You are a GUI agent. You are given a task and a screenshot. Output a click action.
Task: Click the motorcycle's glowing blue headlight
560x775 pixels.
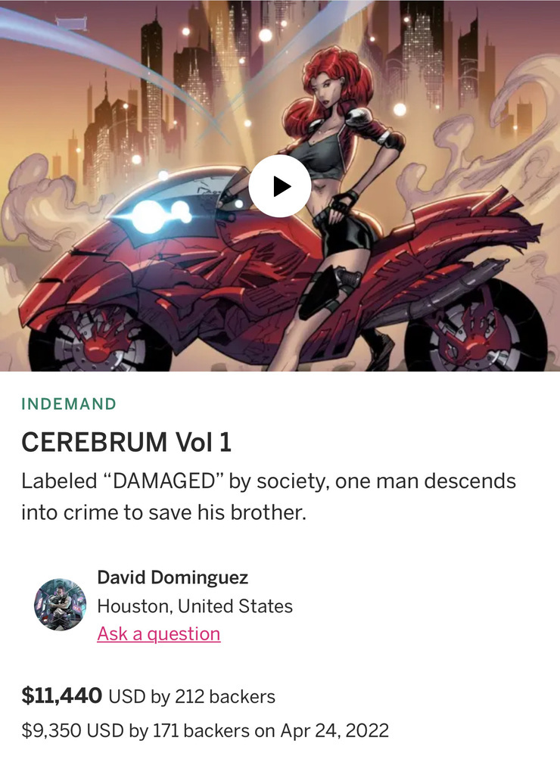click(148, 216)
